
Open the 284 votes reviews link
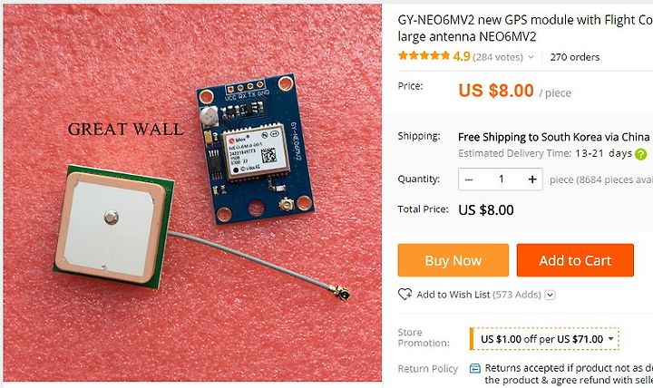498,57
